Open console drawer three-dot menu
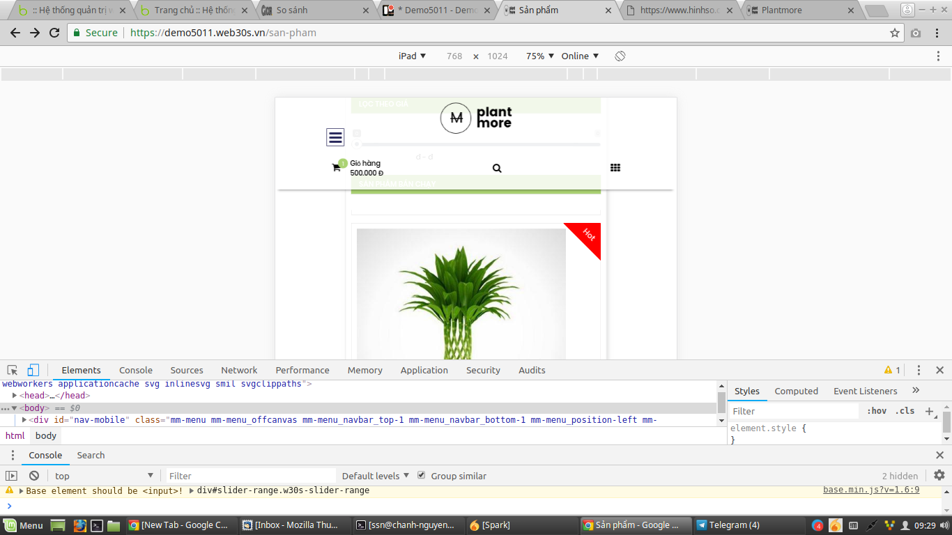The image size is (952, 535). coord(13,455)
